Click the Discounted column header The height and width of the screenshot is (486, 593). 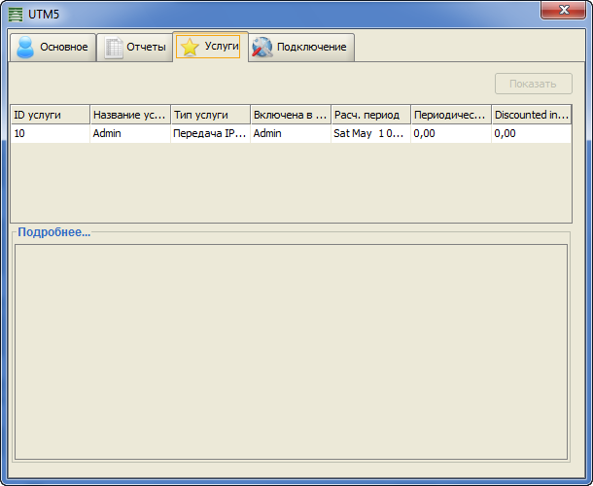531,115
